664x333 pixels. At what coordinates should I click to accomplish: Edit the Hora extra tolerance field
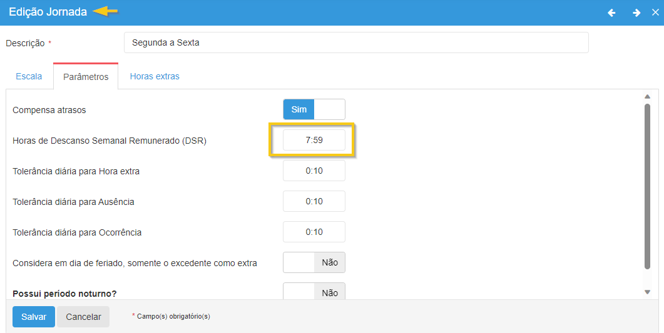(x=314, y=171)
